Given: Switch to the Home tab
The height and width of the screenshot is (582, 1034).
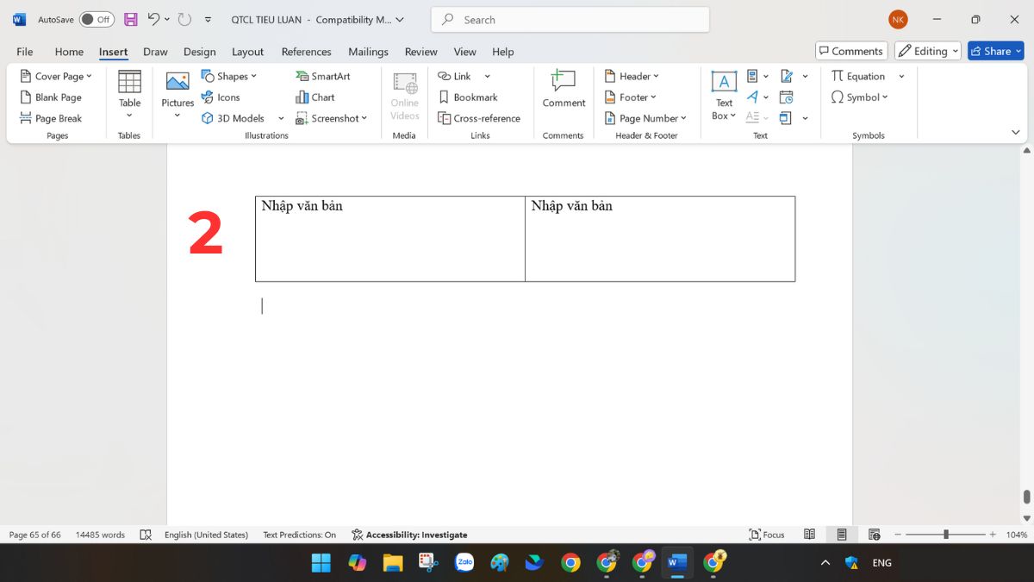Looking at the screenshot, I should click(69, 52).
